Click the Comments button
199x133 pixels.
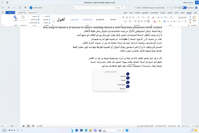[x=33, y=13]
